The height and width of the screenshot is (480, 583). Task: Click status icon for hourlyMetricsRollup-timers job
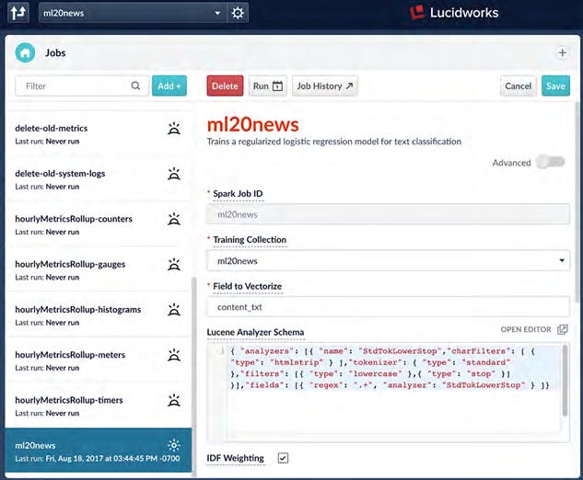[173, 401]
